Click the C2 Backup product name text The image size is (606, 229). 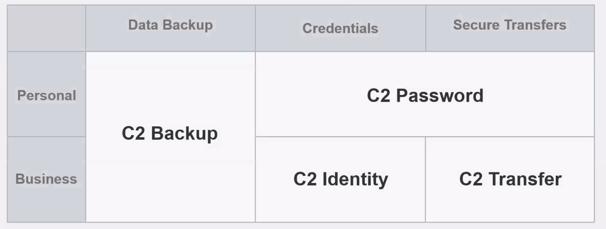pos(170,134)
